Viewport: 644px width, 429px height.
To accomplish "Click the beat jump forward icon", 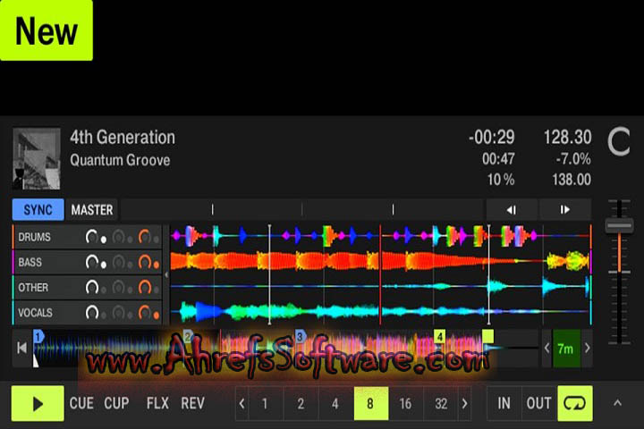I will [564, 210].
